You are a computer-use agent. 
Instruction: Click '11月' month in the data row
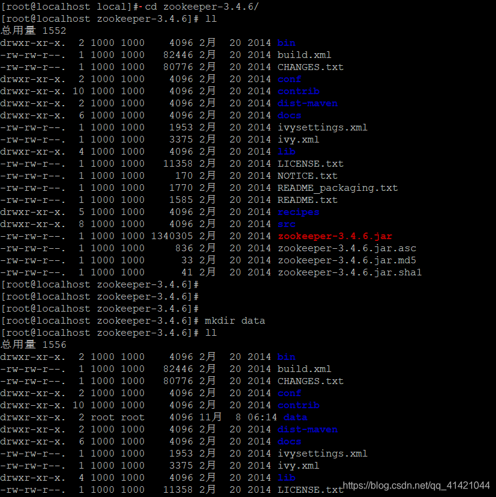211,417
